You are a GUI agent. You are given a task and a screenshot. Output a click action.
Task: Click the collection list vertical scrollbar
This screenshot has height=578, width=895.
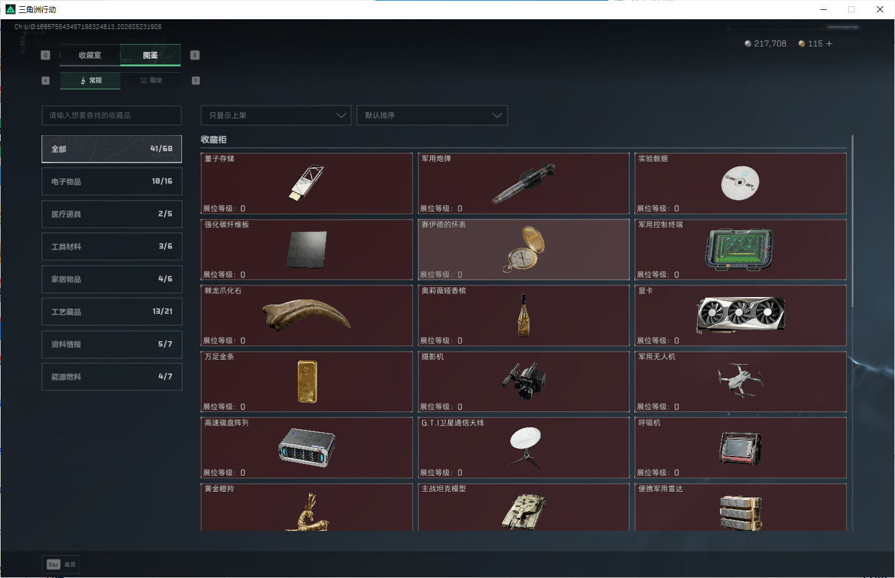[x=853, y=221]
